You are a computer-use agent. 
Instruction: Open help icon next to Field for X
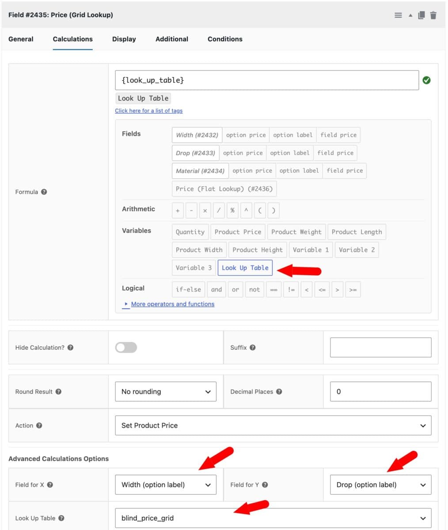pyautogui.click(x=50, y=485)
